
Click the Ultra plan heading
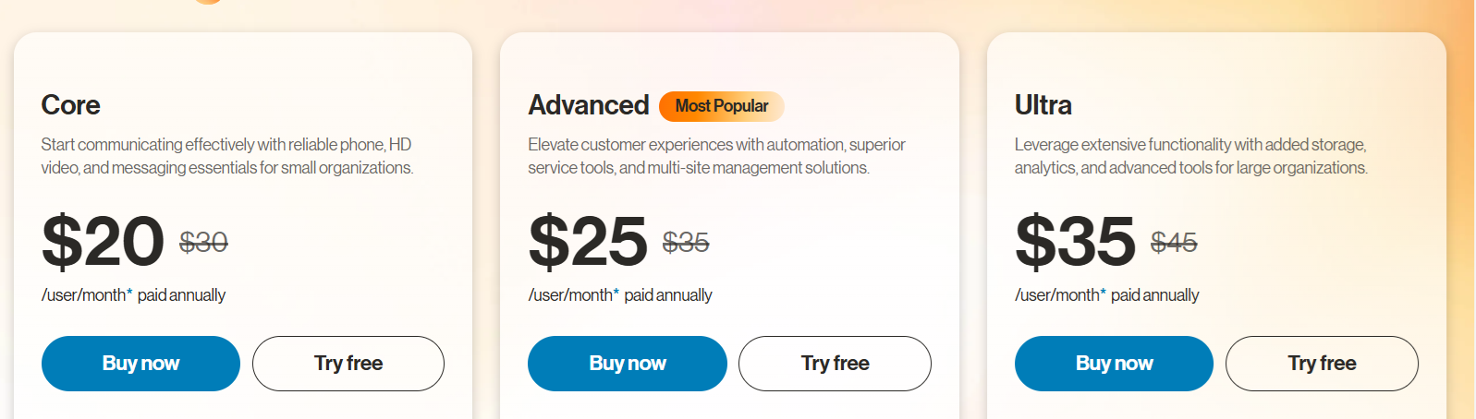click(x=1043, y=105)
